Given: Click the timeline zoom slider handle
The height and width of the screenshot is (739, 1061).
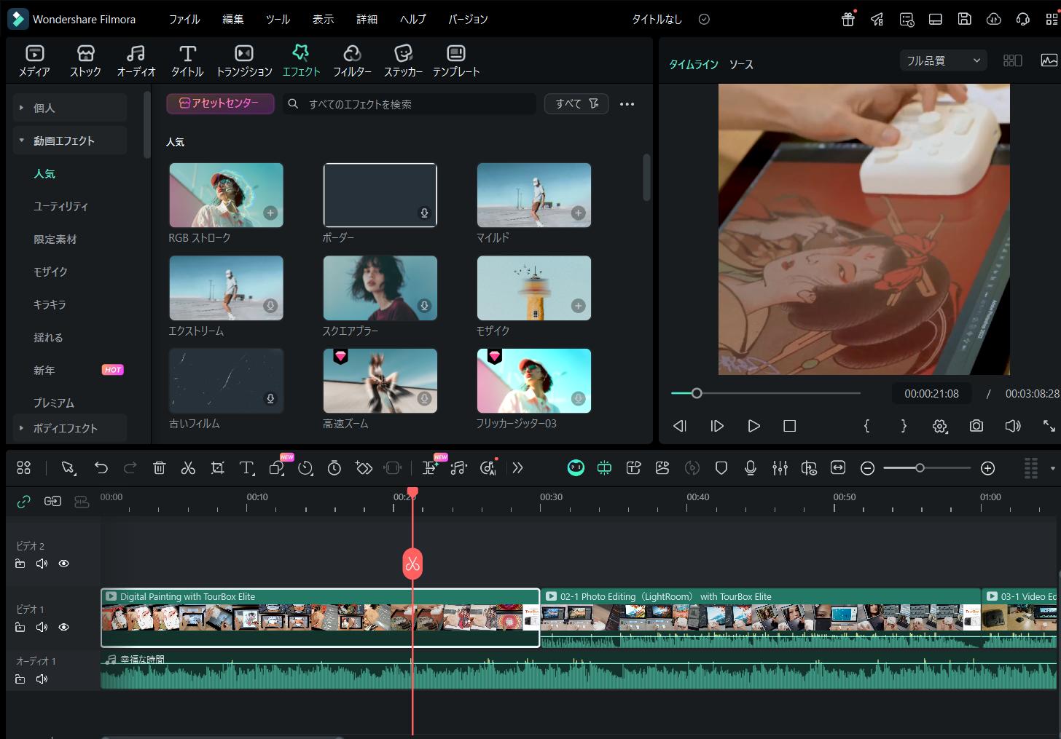Looking at the screenshot, I should point(920,468).
